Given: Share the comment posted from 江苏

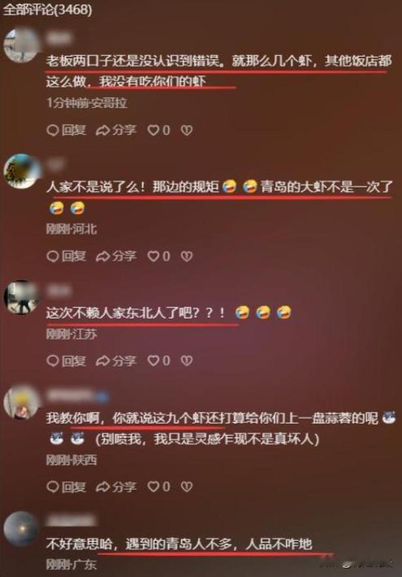Looking at the screenshot, I should coord(116,361).
